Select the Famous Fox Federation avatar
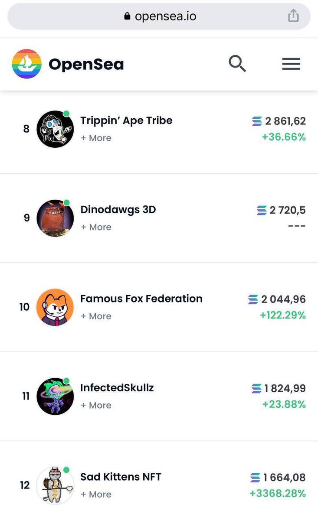 click(x=55, y=307)
